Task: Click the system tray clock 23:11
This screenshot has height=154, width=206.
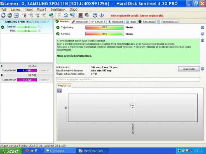Action: pos(198,151)
